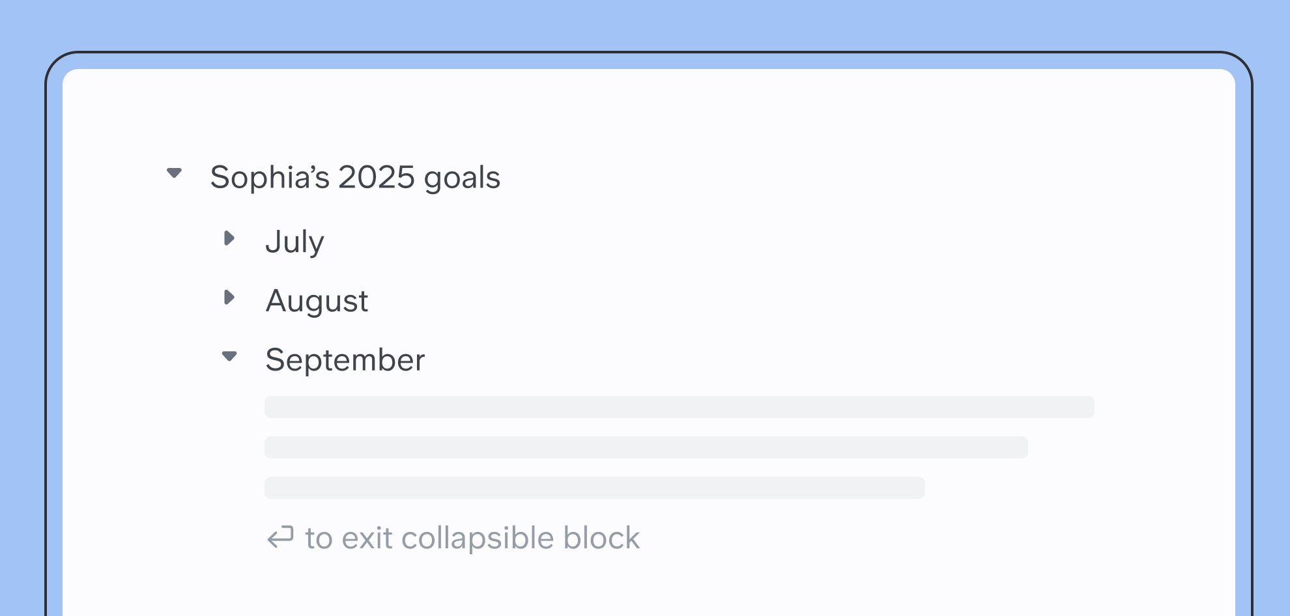Expand the July collapsible section
This screenshot has height=616, width=1290.
[x=229, y=238]
